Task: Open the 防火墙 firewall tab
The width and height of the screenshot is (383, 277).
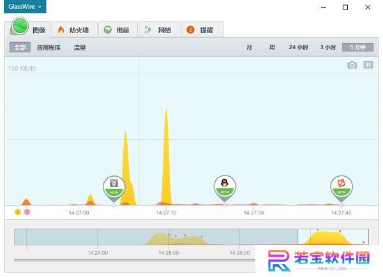Action: tap(75, 29)
